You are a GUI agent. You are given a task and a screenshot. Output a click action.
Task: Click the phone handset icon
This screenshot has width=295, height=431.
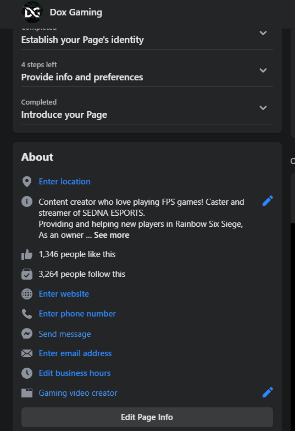pos(27,314)
